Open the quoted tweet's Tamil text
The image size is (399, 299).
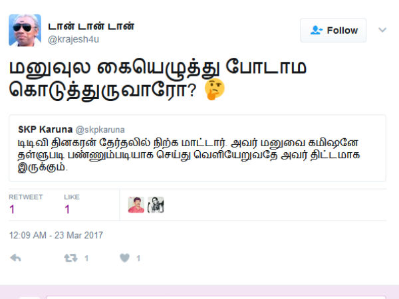189,155
